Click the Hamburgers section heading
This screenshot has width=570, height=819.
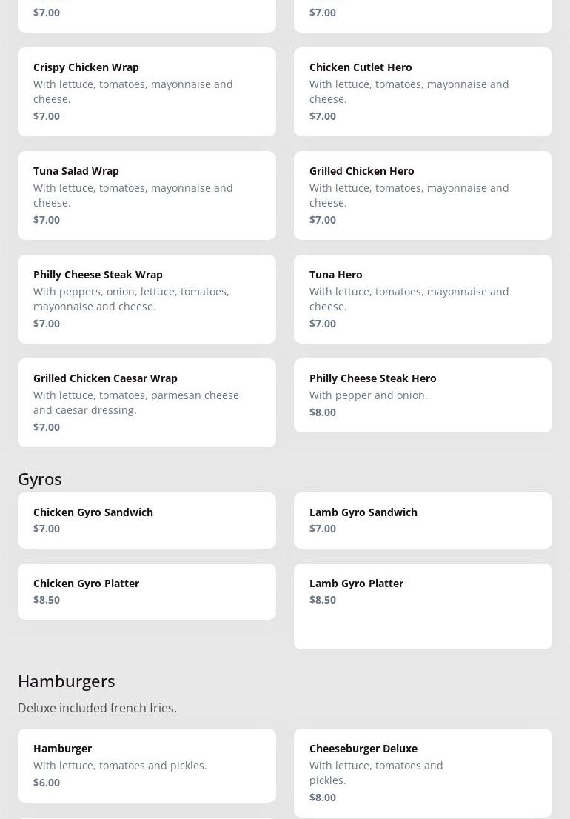67,681
